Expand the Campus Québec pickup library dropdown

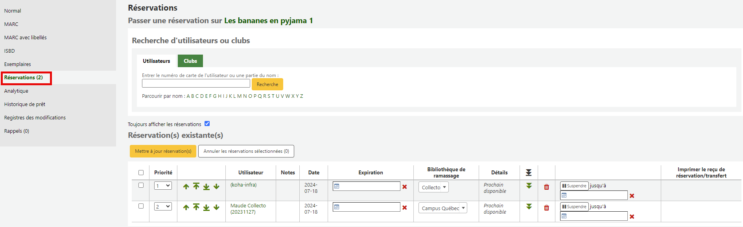[443, 208]
